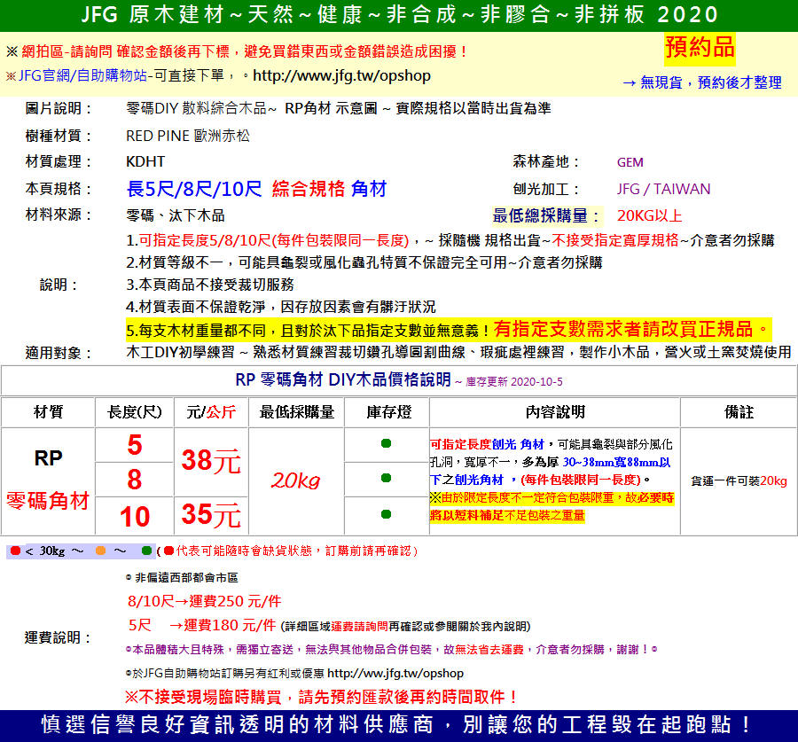Click the "刨光加工：" label
This screenshot has height=742, width=798.
point(545,190)
